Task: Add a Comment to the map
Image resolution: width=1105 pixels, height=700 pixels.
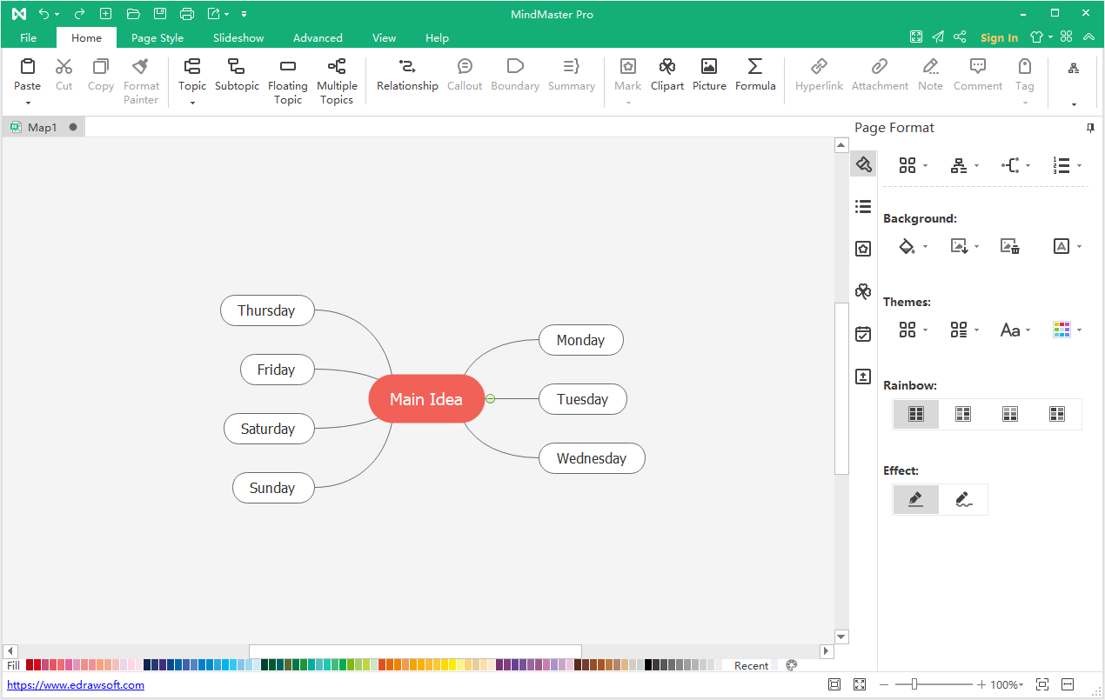Action: [977, 74]
